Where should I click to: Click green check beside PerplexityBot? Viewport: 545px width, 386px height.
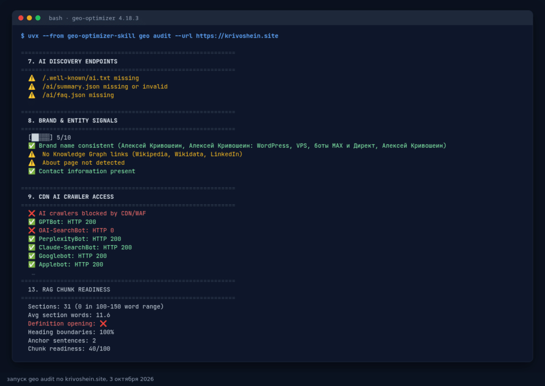pos(31,239)
